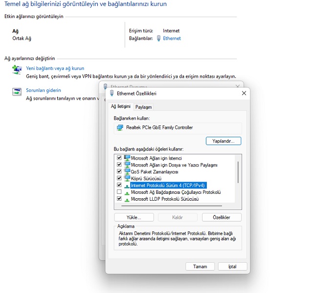The height and width of the screenshot is (293, 313).
Task: Confirm the dialog with Tamam
Action: pyautogui.click(x=200, y=267)
